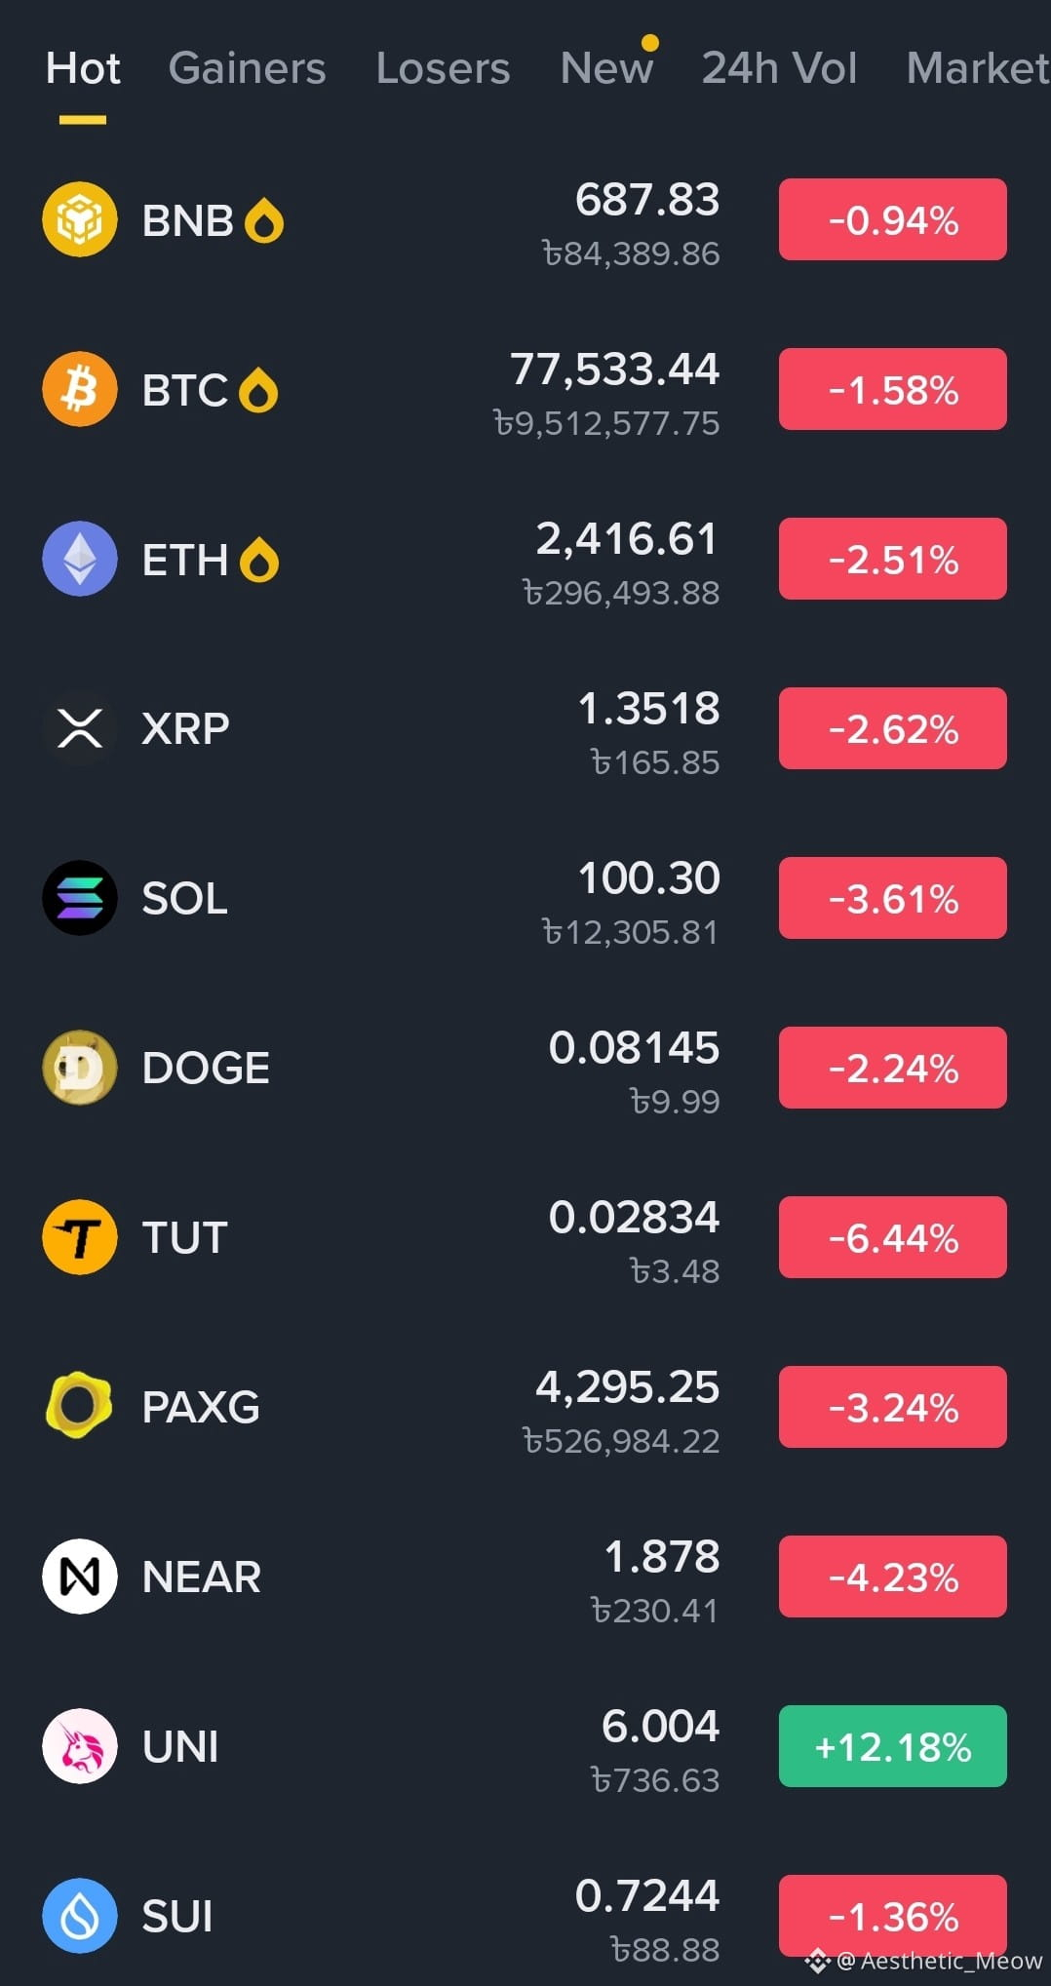Tap the -0.94% change badge for BNB

[892, 219]
